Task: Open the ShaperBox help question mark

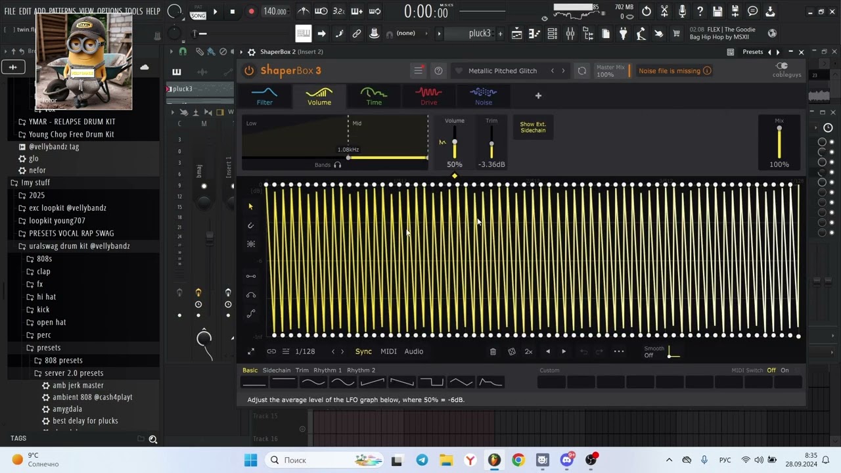Action: [438, 71]
